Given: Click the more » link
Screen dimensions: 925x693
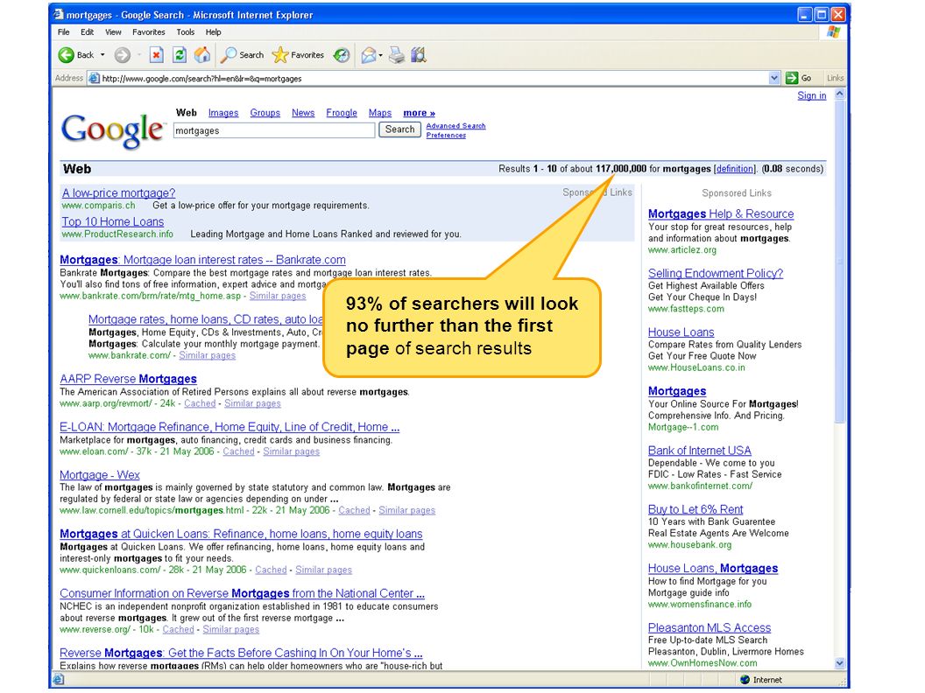Looking at the screenshot, I should (x=420, y=113).
